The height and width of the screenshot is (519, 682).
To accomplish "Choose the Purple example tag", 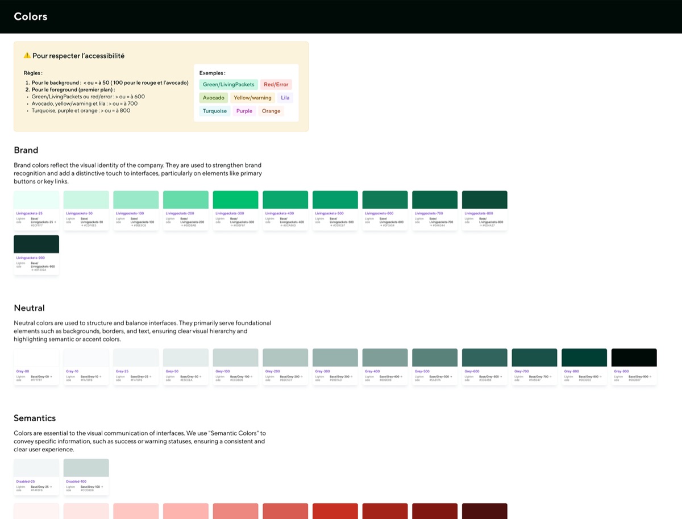I will click(x=244, y=111).
